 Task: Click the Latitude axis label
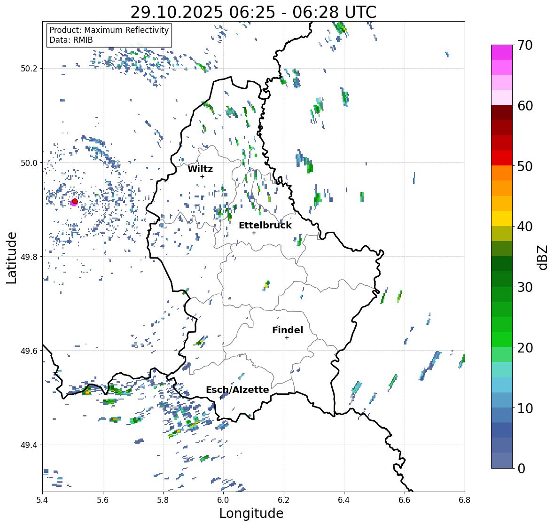tap(11, 258)
